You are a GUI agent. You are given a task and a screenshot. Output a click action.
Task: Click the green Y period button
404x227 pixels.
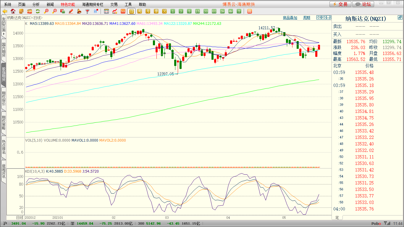(x=239, y=11)
